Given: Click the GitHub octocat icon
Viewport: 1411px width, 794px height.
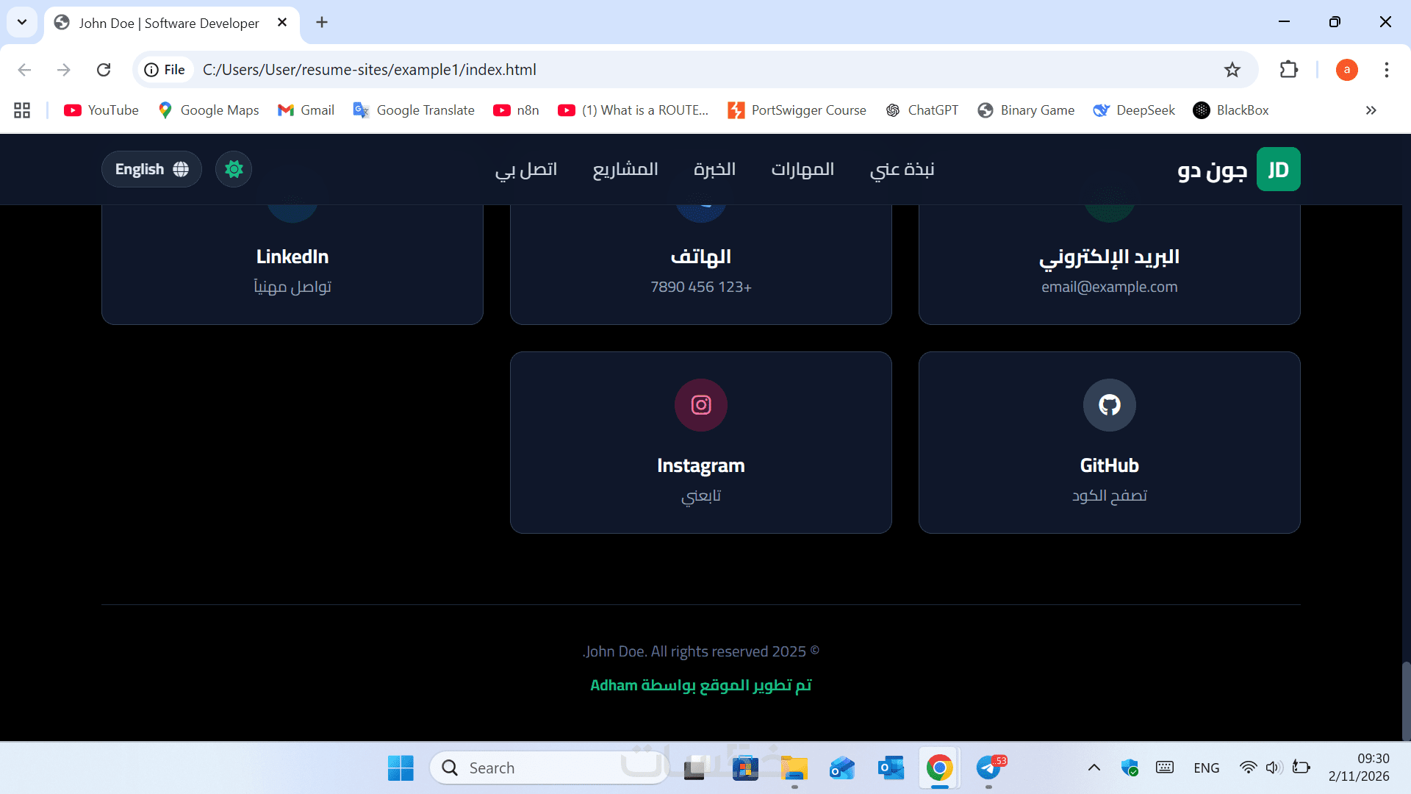Looking at the screenshot, I should [x=1109, y=405].
